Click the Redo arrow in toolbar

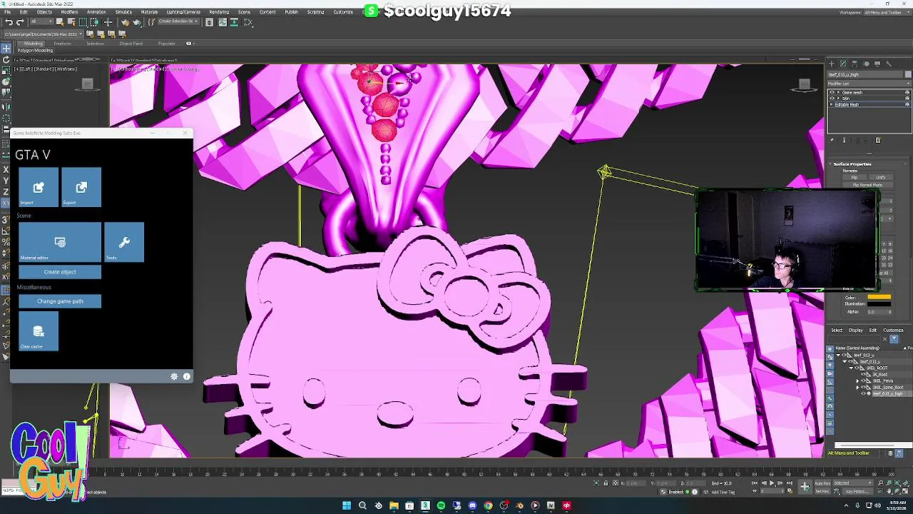pos(20,22)
